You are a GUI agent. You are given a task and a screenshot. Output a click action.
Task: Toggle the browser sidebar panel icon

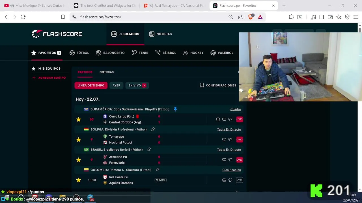point(322,17)
